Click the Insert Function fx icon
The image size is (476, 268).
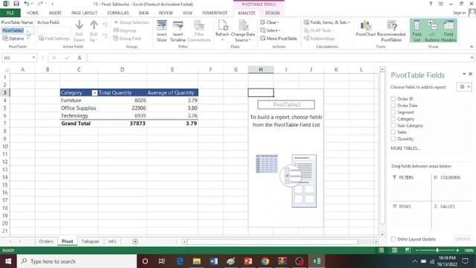coord(80,58)
